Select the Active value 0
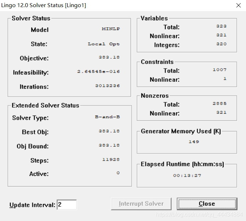Image resolution: width=246 pixels, height=221 pixels. 118,173
